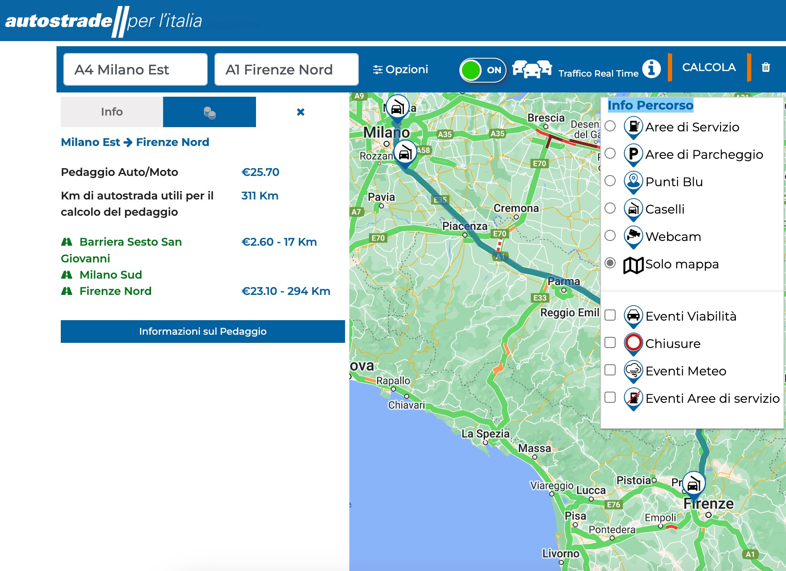Screen dimensions: 786x571
Task: Tick the Eventi Meteo checkbox
Action: coord(610,370)
